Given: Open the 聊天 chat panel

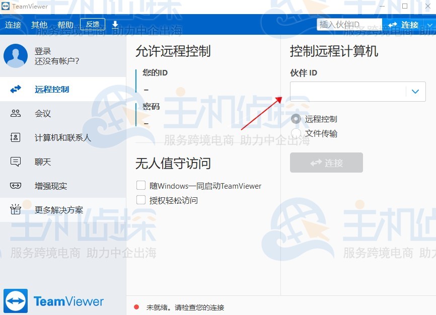Looking at the screenshot, I should pyautogui.click(x=16, y=162).
